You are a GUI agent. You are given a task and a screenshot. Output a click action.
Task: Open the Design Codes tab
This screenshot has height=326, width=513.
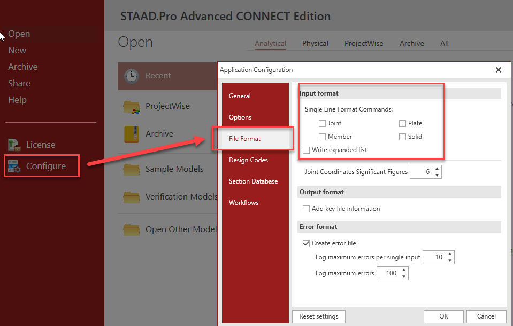[256, 160]
